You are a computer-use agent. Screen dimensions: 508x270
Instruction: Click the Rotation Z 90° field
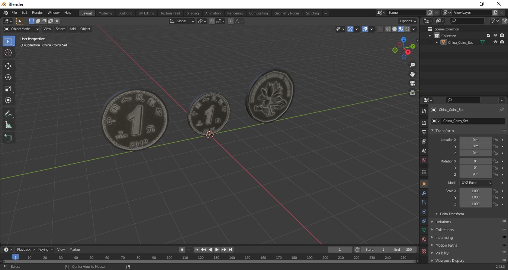click(x=476, y=174)
